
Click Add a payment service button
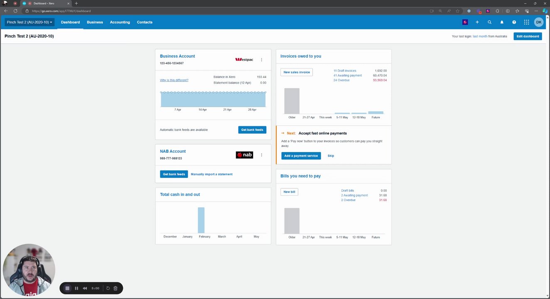(x=301, y=156)
